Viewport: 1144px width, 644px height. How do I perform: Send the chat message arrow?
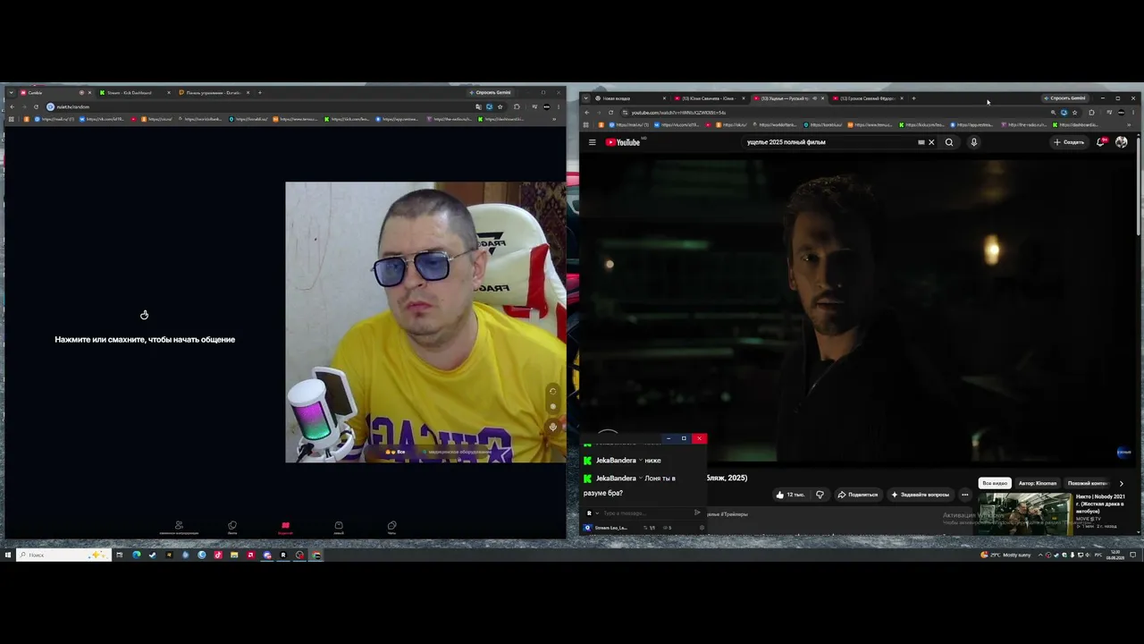coord(697,513)
